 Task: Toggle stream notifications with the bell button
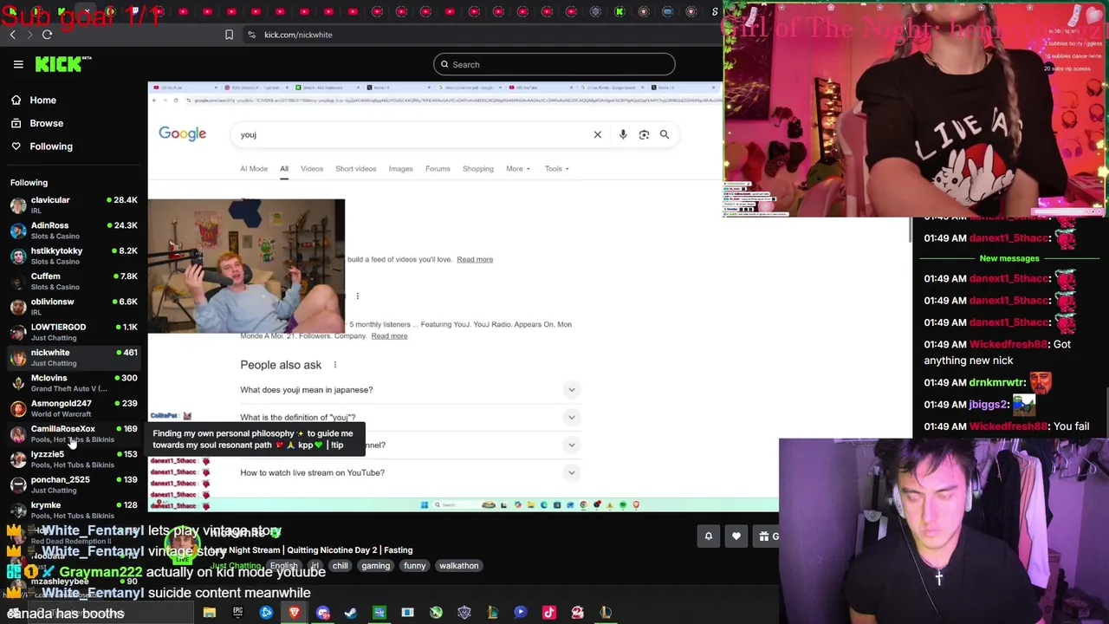coord(708,536)
